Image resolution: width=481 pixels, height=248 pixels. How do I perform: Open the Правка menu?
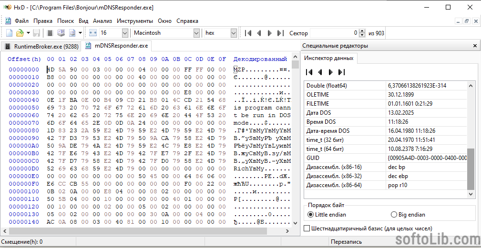[43, 21]
